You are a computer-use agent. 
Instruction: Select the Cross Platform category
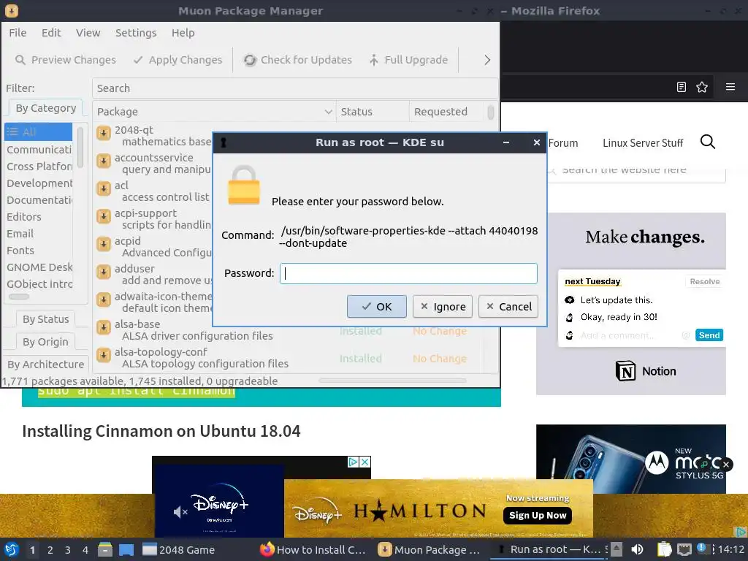(x=39, y=167)
